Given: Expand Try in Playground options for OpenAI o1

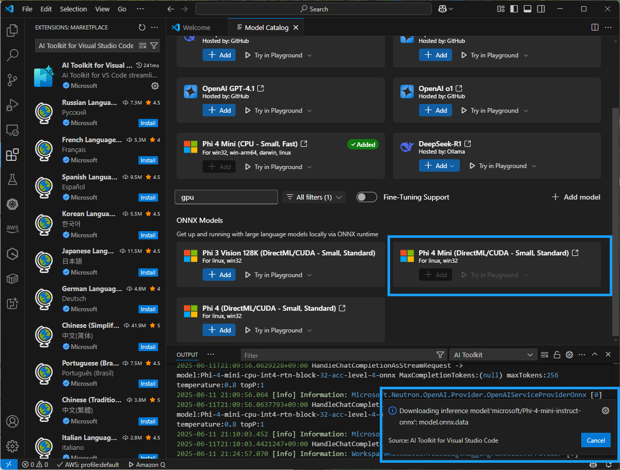Looking at the screenshot, I should point(526,111).
